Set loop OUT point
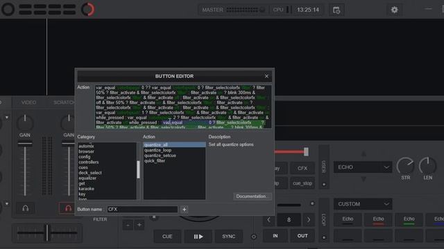The width and height of the screenshot is (444, 249). pos(302,236)
